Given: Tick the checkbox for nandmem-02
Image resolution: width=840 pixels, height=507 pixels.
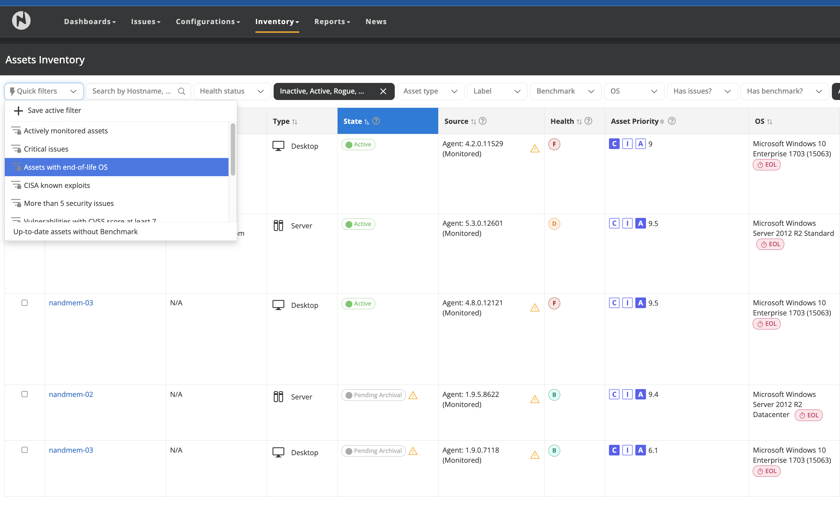Looking at the screenshot, I should click(x=25, y=394).
